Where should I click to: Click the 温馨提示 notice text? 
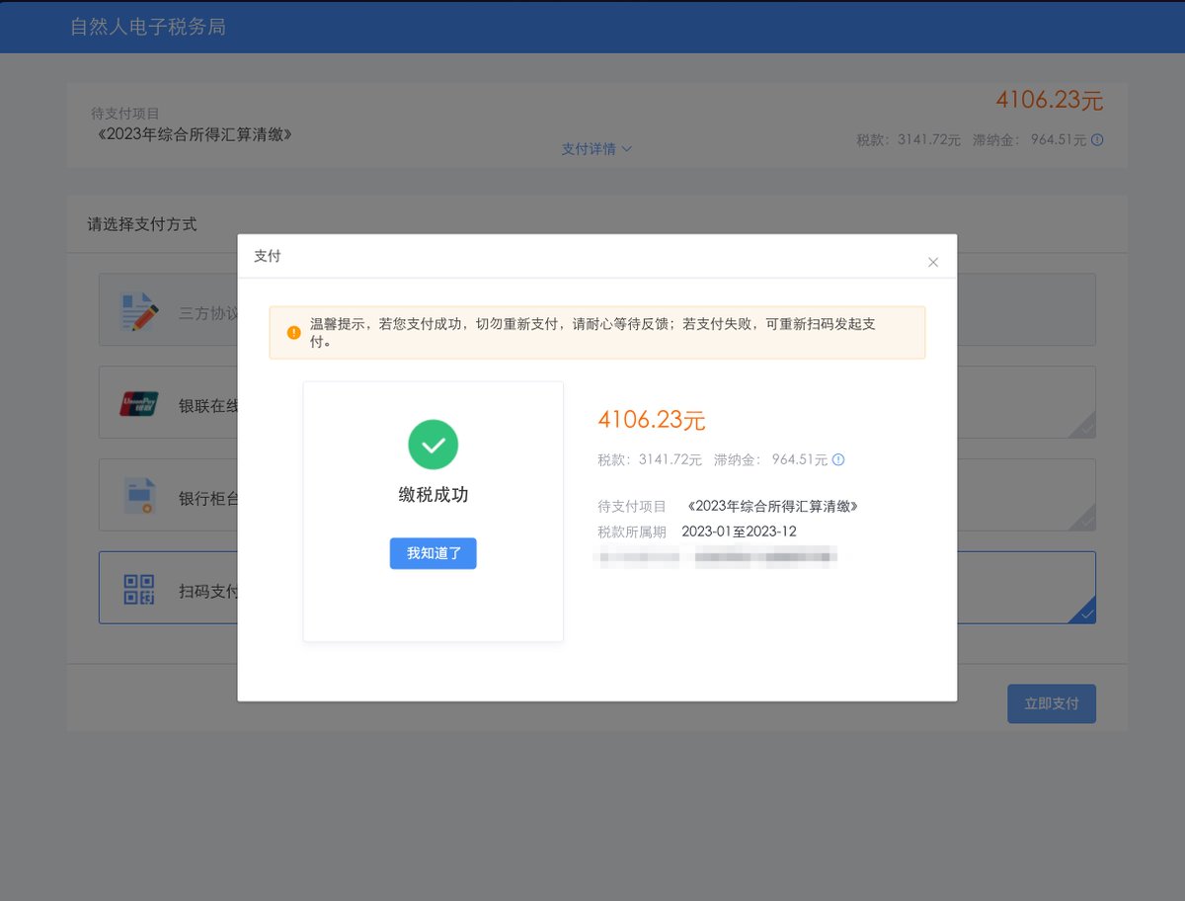point(593,332)
